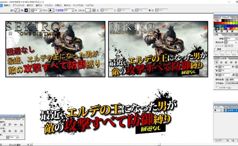Click the space before paragraph field
The height and width of the screenshot is (146, 238).
(x=225, y=75)
